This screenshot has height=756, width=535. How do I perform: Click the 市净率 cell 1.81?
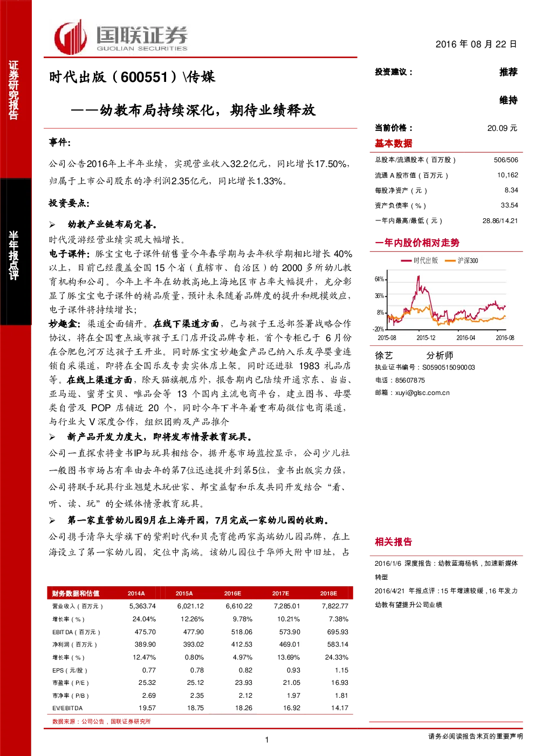341,696
